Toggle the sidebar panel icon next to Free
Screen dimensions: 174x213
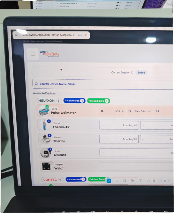click(86, 35)
